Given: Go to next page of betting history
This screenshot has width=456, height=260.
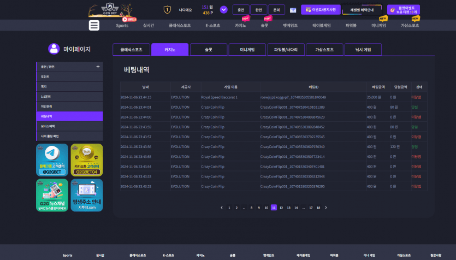Looking at the screenshot, I should 325,208.
